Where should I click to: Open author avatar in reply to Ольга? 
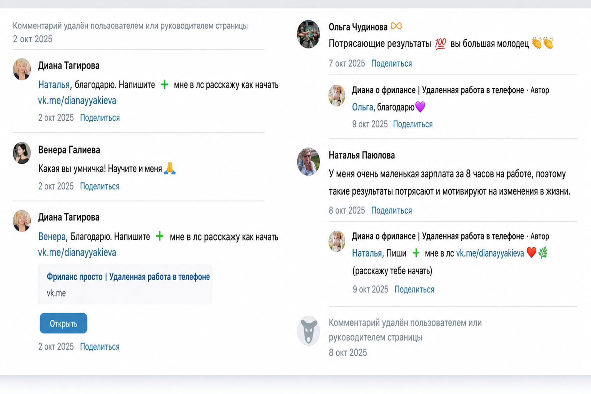coord(337,95)
